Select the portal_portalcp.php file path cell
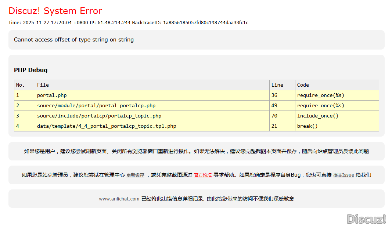The width and height of the screenshot is (392, 228). click(x=96, y=105)
